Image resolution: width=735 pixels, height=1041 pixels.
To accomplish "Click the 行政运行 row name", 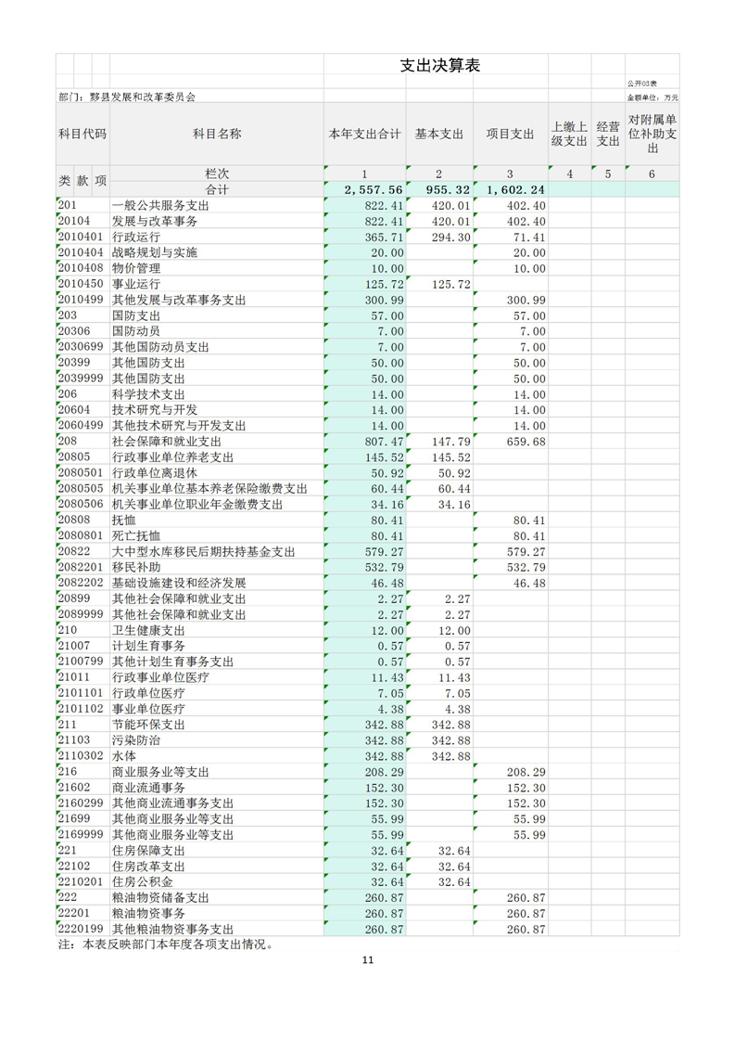I will click(x=135, y=238).
